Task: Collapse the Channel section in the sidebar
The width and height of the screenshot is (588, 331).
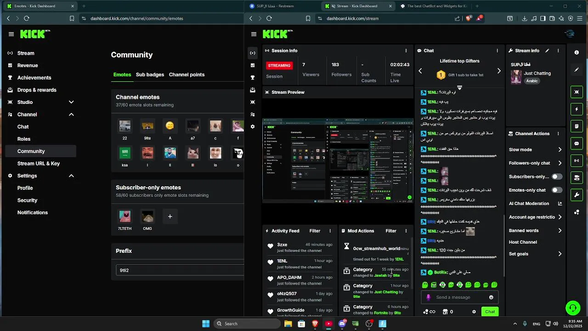Action: [71, 114]
